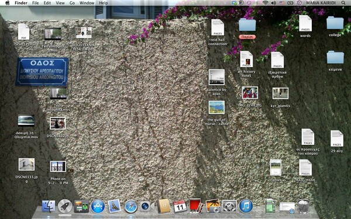The height and width of the screenshot is (219, 351).
Task: Click the volume icon in menu bar
Action: coord(273,3)
